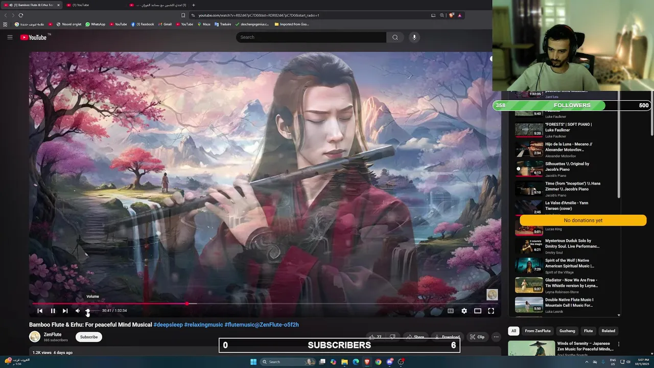Click the Subscribe button
This screenshot has height=368, width=654.
tap(89, 337)
